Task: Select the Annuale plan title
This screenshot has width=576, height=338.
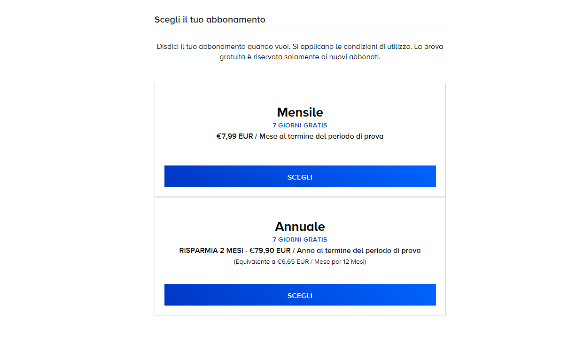Action: point(300,227)
